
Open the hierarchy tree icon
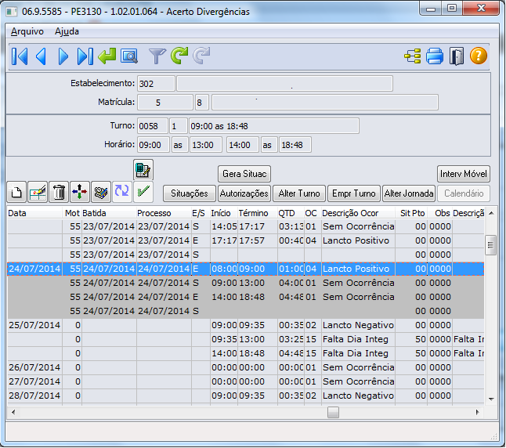click(x=413, y=56)
